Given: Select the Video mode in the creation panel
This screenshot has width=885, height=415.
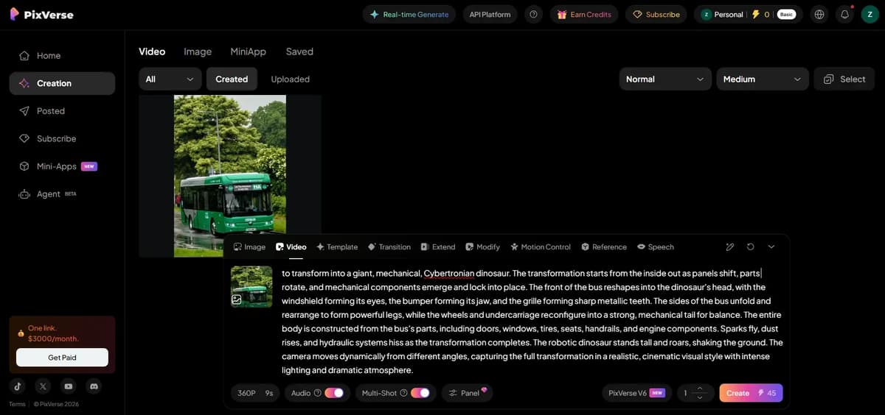Looking at the screenshot, I should [291, 246].
